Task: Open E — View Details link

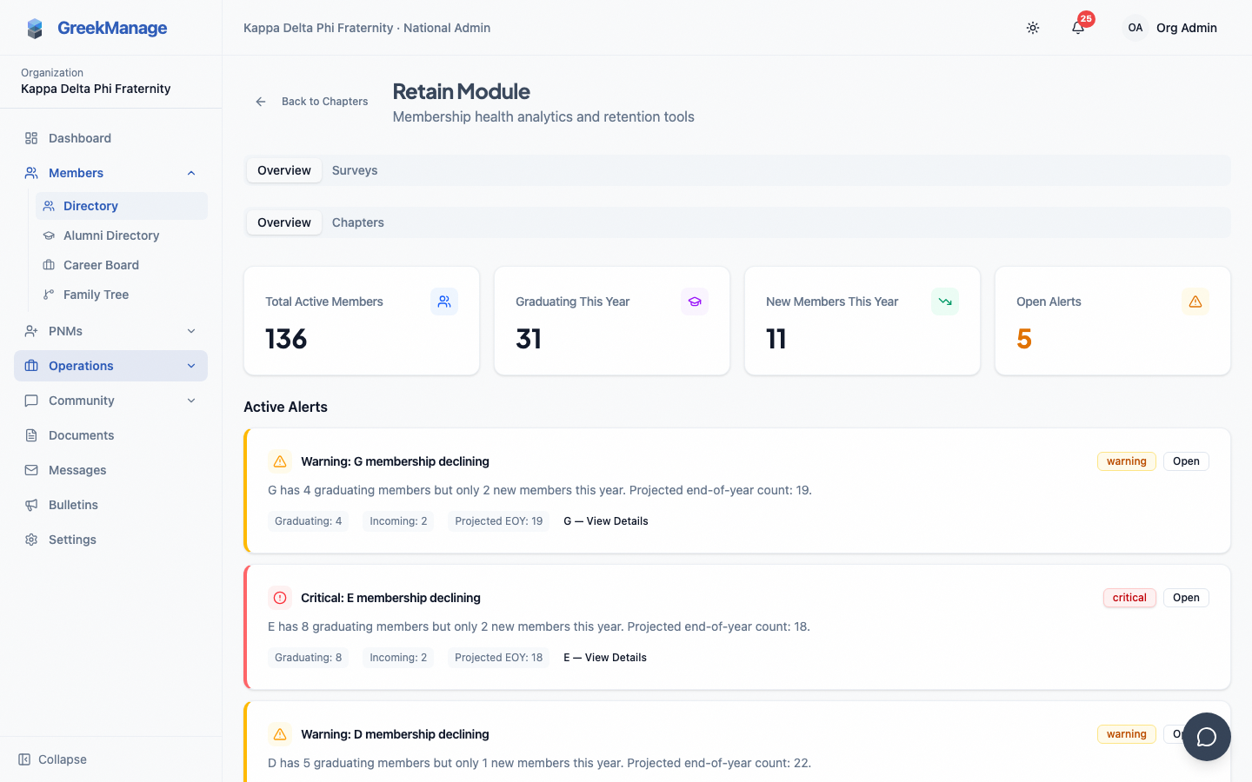Action: [605, 658]
